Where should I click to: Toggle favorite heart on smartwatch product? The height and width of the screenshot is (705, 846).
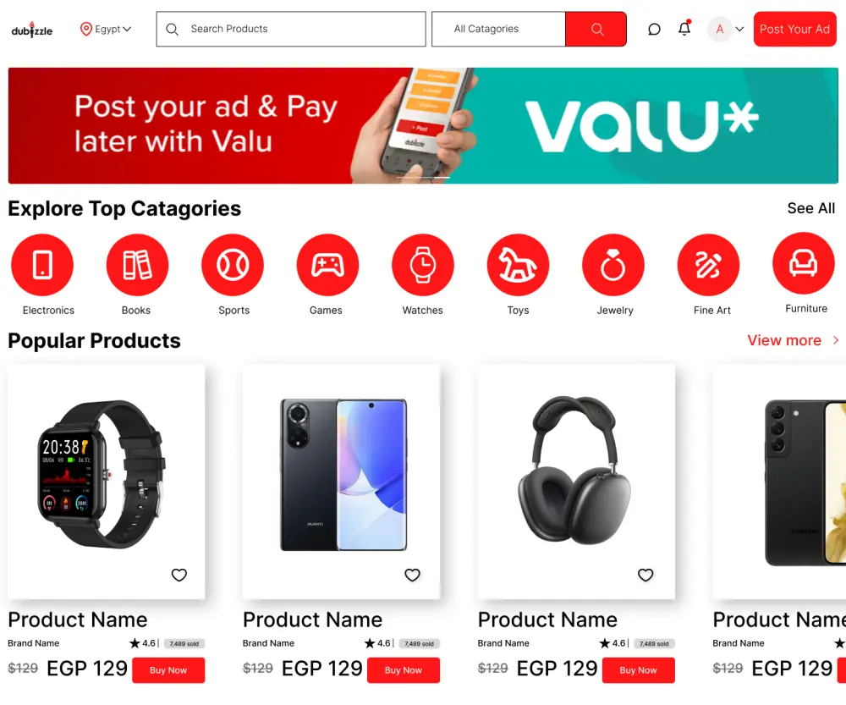pos(179,575)
